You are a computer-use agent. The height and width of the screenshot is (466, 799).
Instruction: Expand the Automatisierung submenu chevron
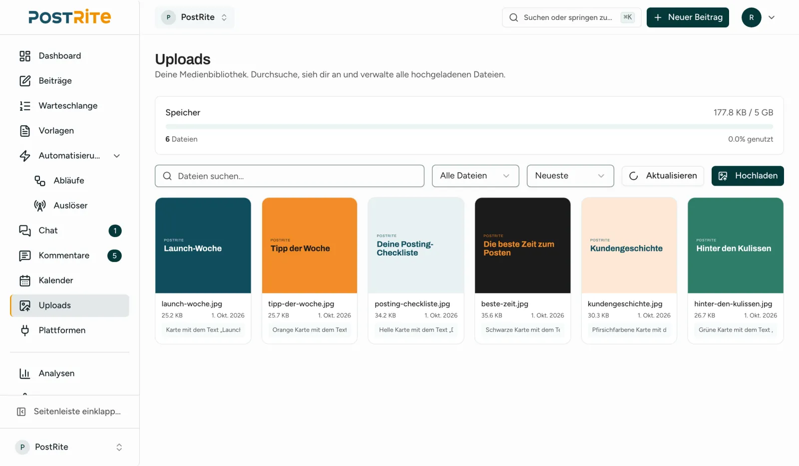click(x=117, y=156)
